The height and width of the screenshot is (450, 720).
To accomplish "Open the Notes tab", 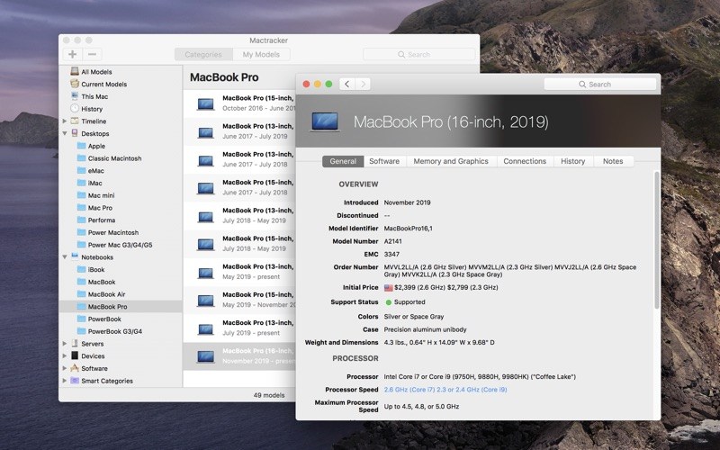I will [x=613, y=161].
